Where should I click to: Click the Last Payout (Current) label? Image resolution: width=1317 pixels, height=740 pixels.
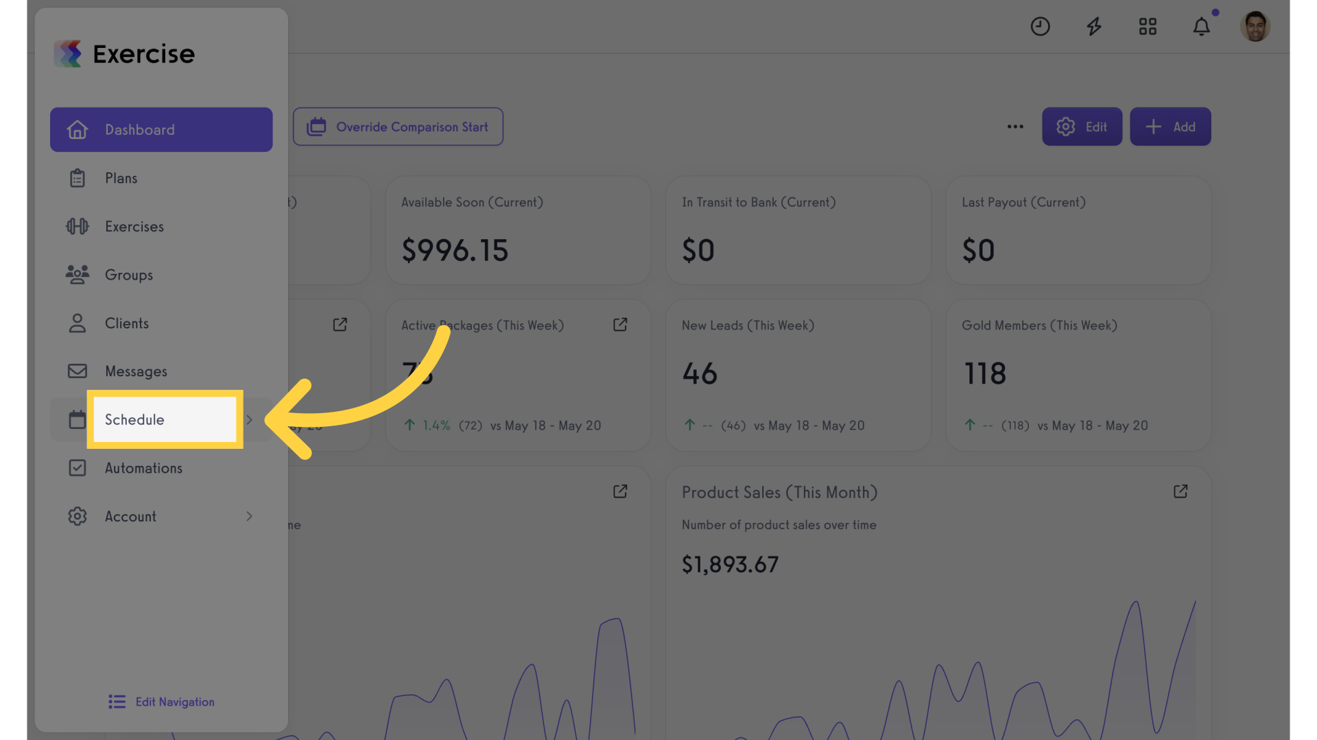coord(1023,202)
